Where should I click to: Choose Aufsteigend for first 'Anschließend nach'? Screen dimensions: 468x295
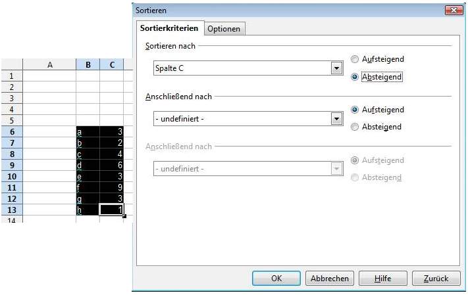pos(355,110)
